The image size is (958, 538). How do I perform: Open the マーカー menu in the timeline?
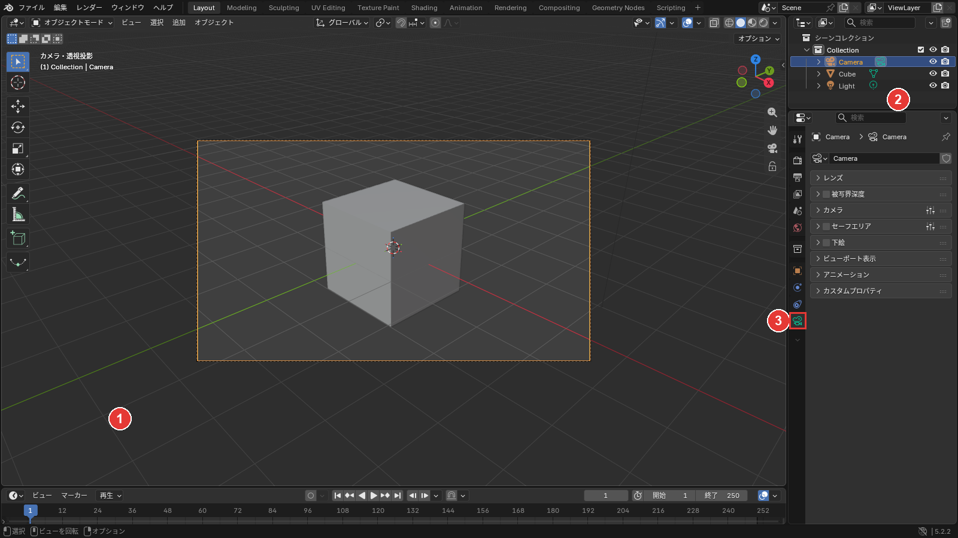coord(74,496)
